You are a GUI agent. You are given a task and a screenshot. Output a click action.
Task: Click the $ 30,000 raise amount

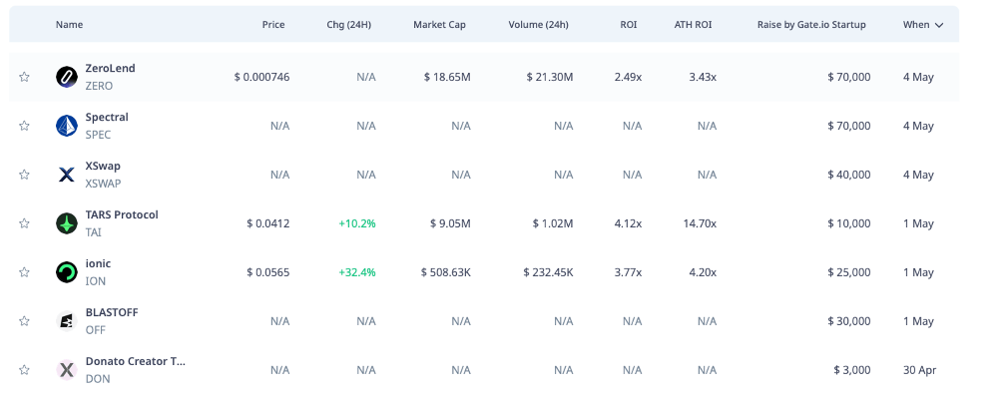pos(849,321)
